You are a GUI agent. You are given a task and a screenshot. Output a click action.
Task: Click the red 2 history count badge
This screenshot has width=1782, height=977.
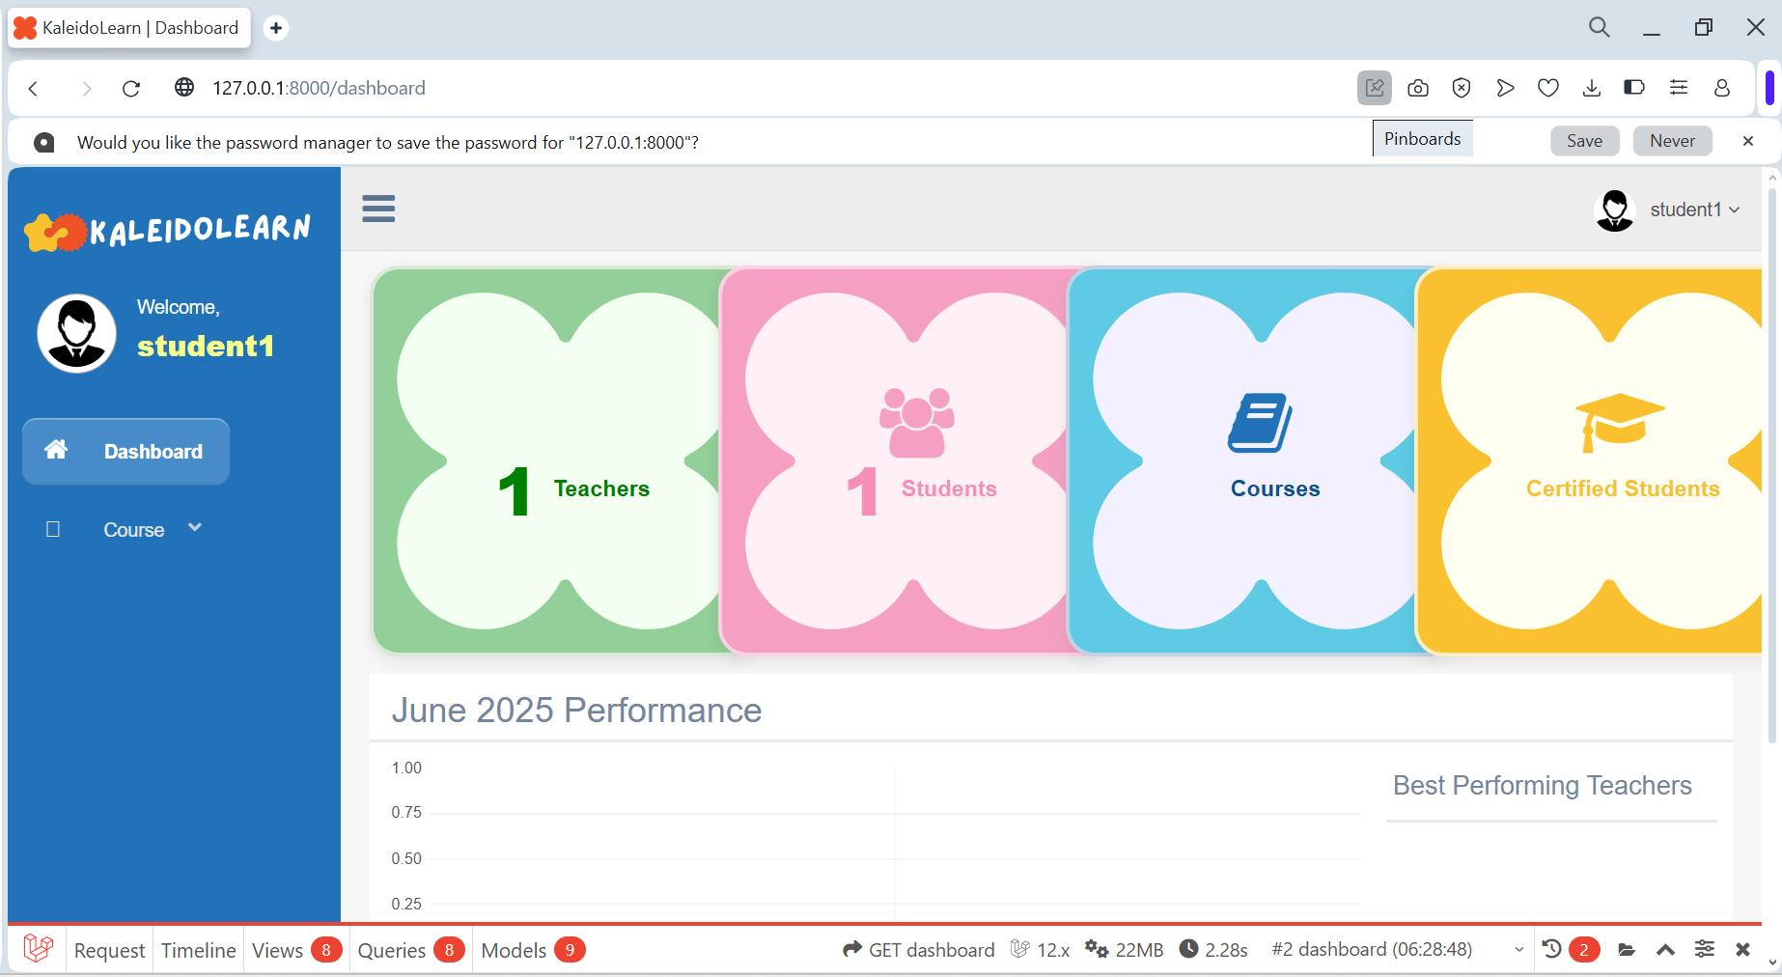(1584, 950)
